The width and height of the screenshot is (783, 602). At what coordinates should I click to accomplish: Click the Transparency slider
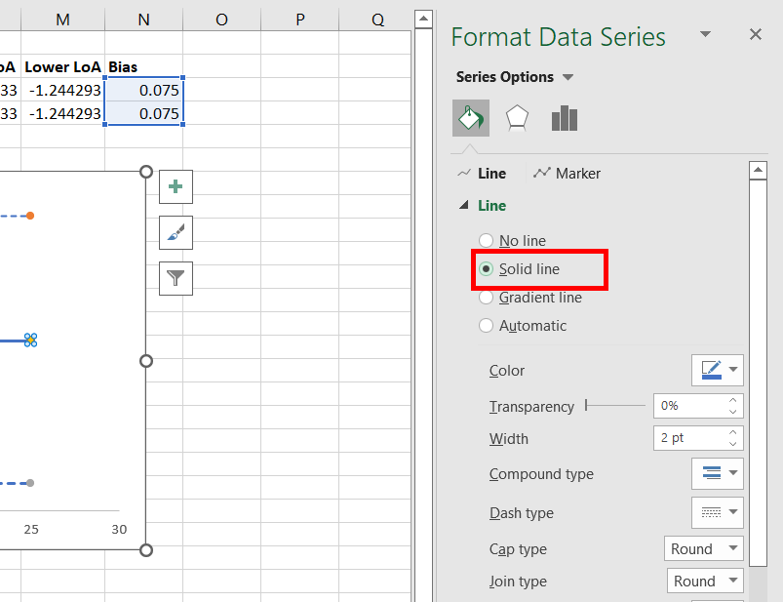(615, 406)
